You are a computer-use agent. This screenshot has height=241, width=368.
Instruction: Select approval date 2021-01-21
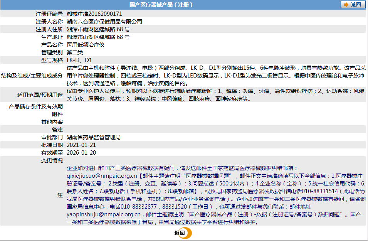81,145
